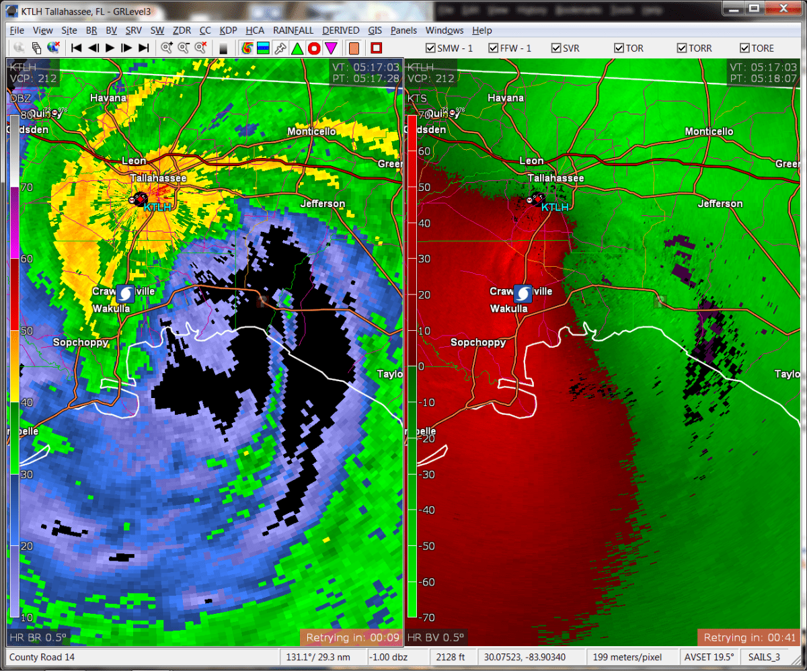Viewport: 807px width, 671px height.
Task: Click the red circle marker icon
Action: coord(313,48)
